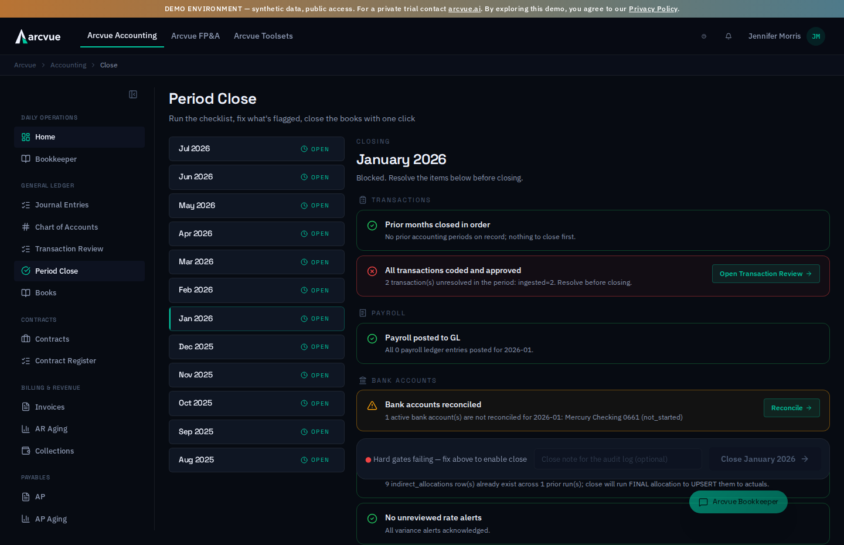This screenshot has width=844, height=545.
Task: Open Arcvue Bookkeeper chat button
Action: (x=738, y=502)
